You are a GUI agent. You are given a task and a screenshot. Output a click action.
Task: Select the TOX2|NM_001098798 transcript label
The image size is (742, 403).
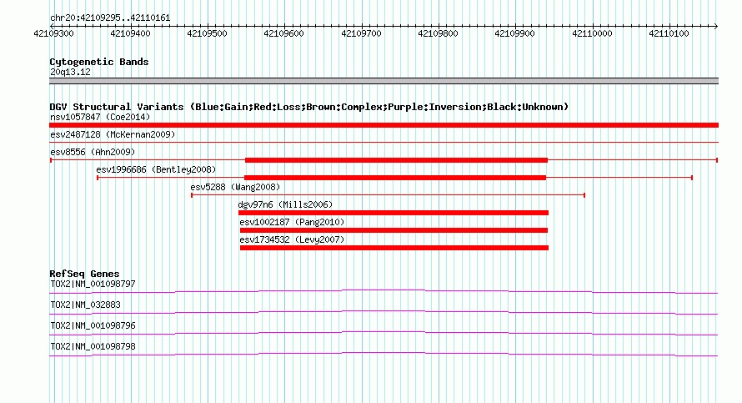tap(93, 346)
